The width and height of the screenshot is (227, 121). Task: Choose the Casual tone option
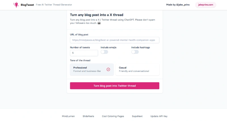point(137,69)
